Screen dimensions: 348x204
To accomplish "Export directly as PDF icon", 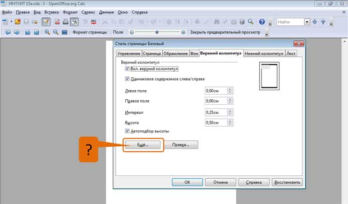I will pyautogui.click(x=57, y=22).
